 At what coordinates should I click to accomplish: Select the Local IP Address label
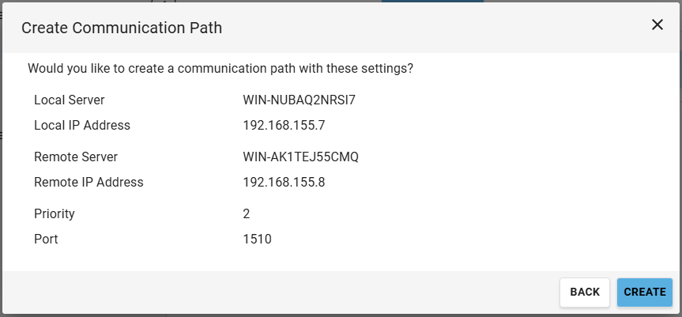(82, 125)
